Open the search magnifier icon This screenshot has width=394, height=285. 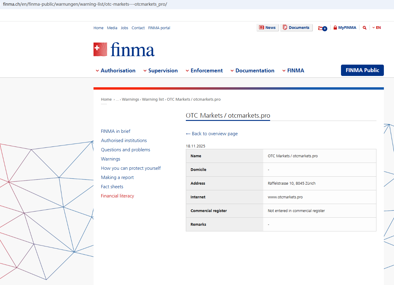tap(365, 28)
